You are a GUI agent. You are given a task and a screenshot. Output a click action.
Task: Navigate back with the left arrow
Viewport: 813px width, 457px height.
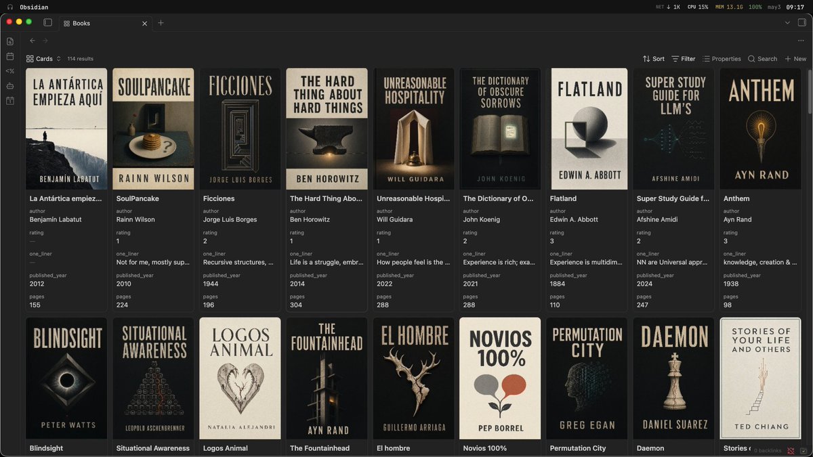[x=32, y=41]
